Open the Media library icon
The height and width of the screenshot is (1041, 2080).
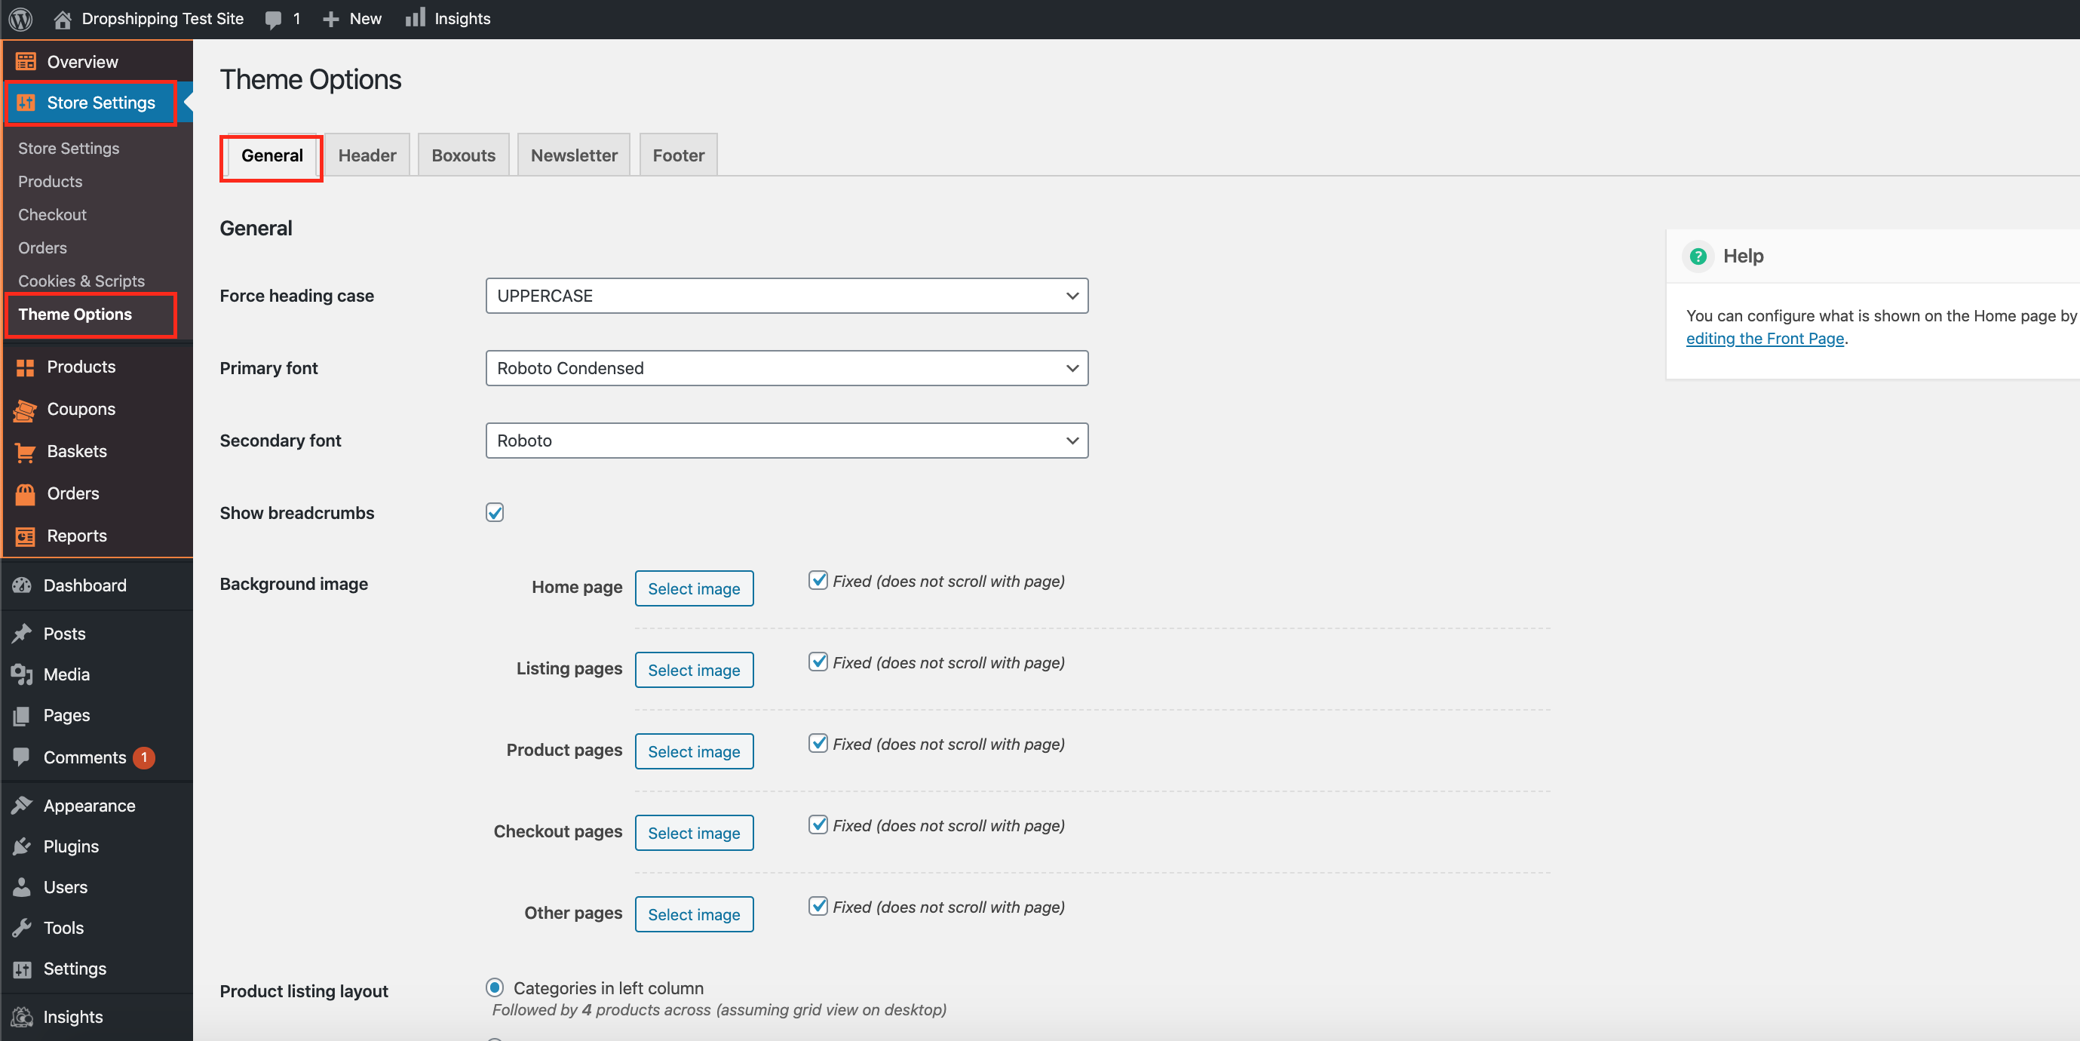pos(23,674)
